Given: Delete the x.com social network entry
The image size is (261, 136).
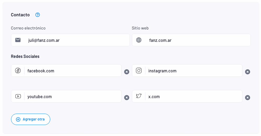Looking at the screenshot, I should [247, 98].
